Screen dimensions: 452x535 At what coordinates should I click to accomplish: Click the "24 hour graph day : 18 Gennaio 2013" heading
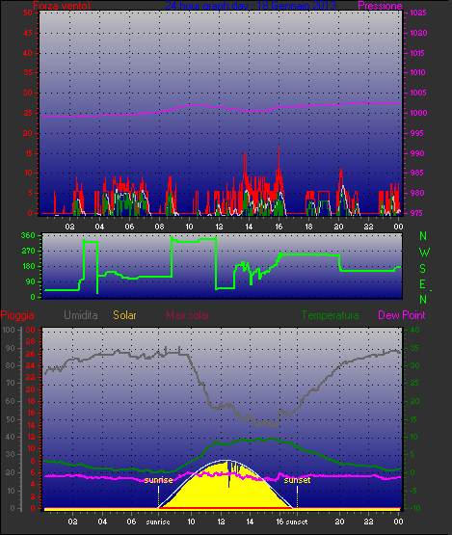pos(251,6)
